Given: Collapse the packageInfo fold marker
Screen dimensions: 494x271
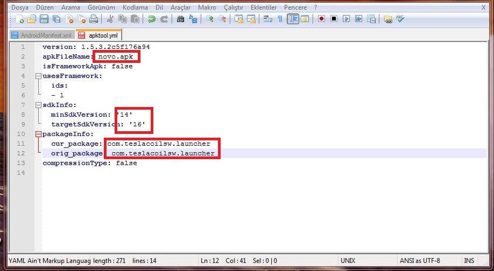Looking at the screenshot, I should tap(38, 134).
